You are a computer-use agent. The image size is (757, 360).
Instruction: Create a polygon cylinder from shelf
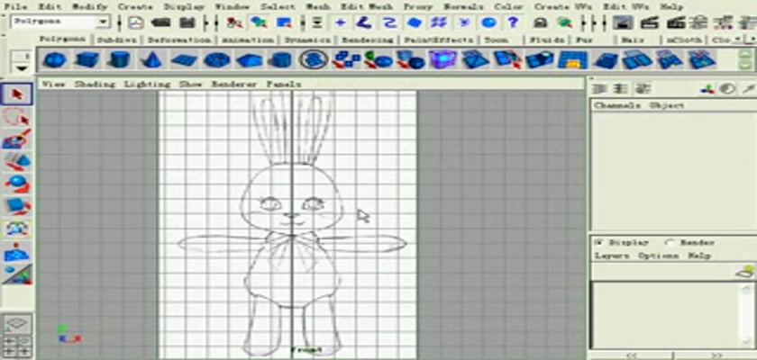[119, 60]
